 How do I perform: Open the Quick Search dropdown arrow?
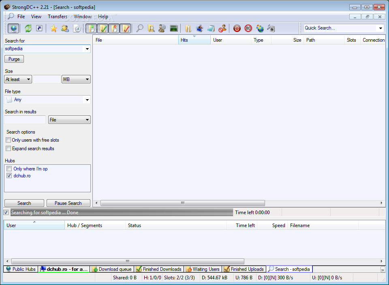(x=380, y=28)
